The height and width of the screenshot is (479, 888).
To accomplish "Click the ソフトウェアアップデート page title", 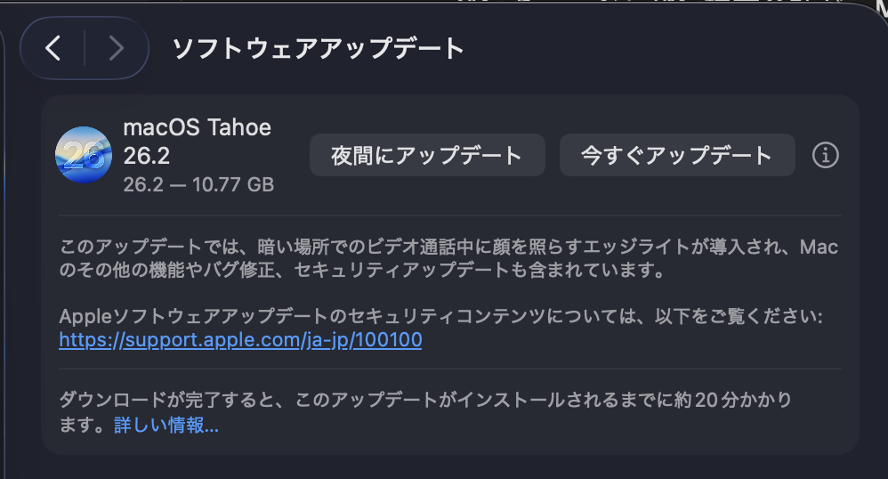I will (319, 48).
